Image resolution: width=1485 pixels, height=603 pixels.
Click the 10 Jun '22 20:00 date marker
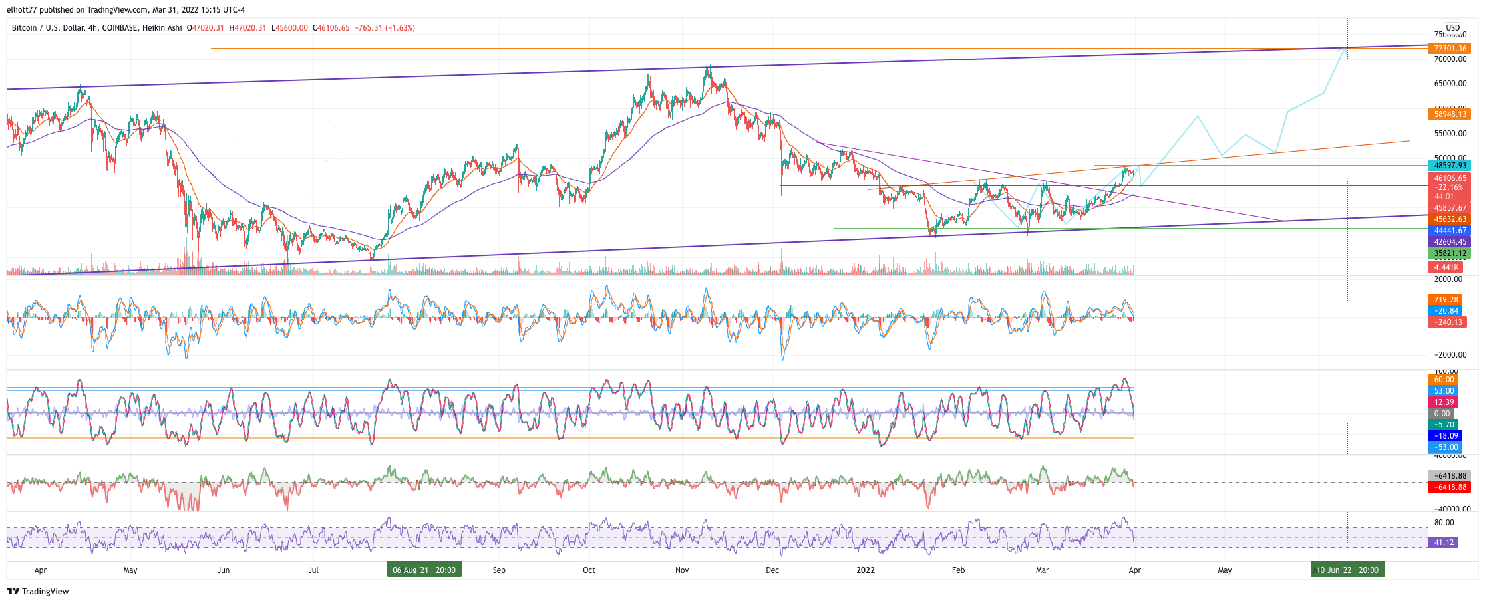1347,570
